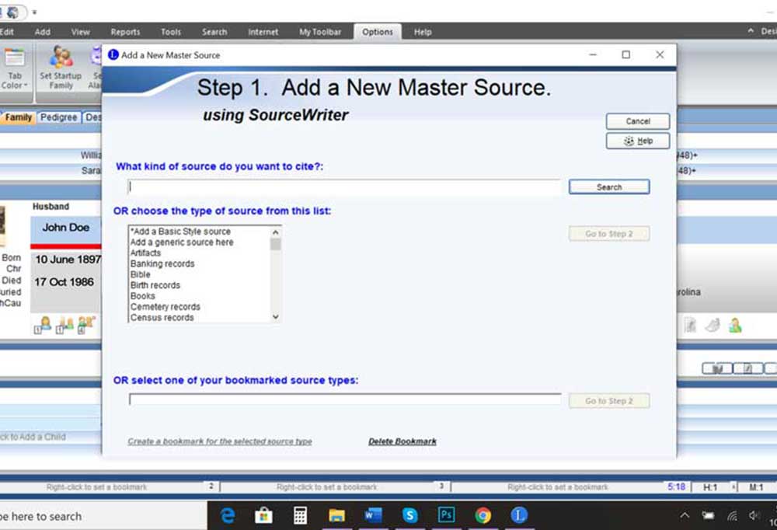Click the source list scroll up arrow
The image size is (777, 530).
point(276,232)
